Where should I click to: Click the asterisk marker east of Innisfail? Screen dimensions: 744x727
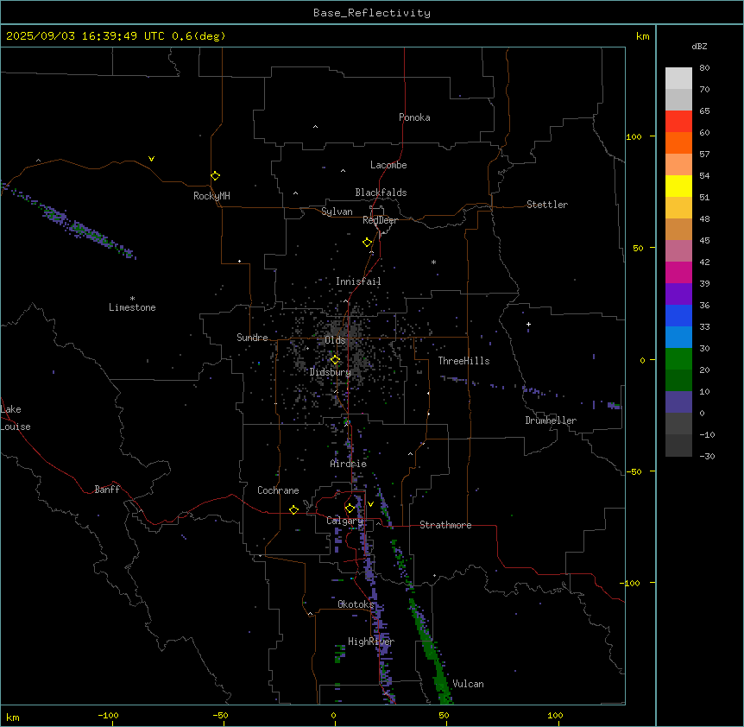(x=433, y=262)
